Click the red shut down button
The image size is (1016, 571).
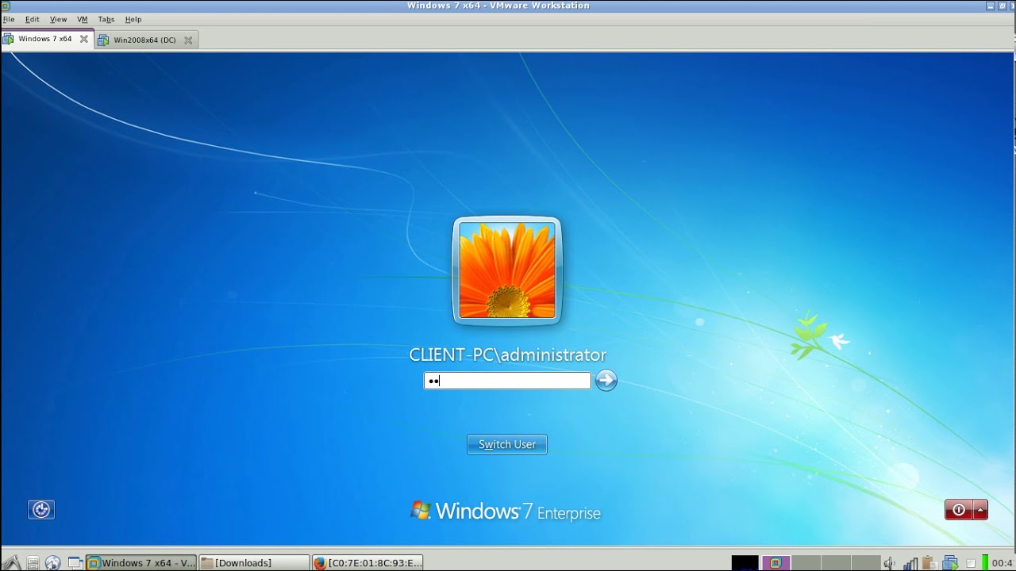click(x=959, y=510)
